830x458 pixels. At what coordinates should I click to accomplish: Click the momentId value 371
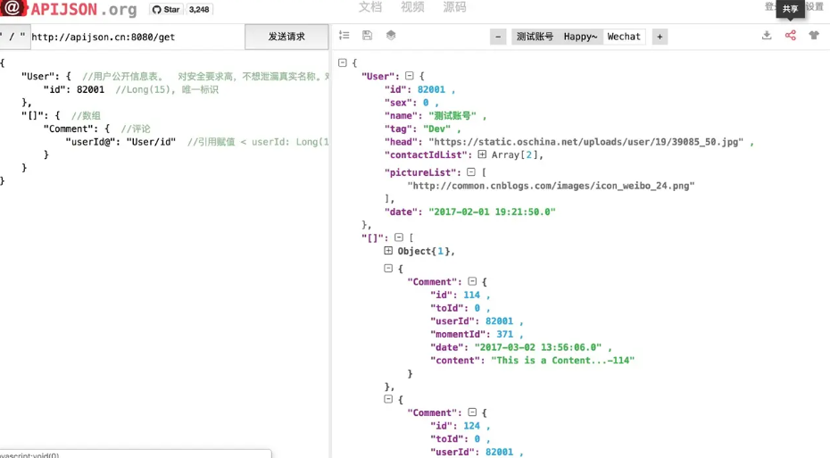click(504, 334)
